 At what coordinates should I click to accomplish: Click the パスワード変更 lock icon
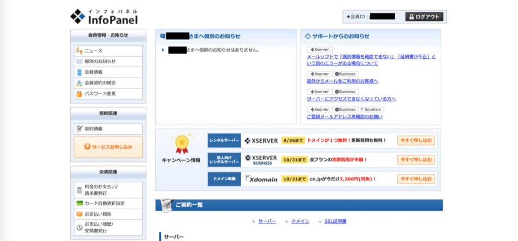pos(79,94)
